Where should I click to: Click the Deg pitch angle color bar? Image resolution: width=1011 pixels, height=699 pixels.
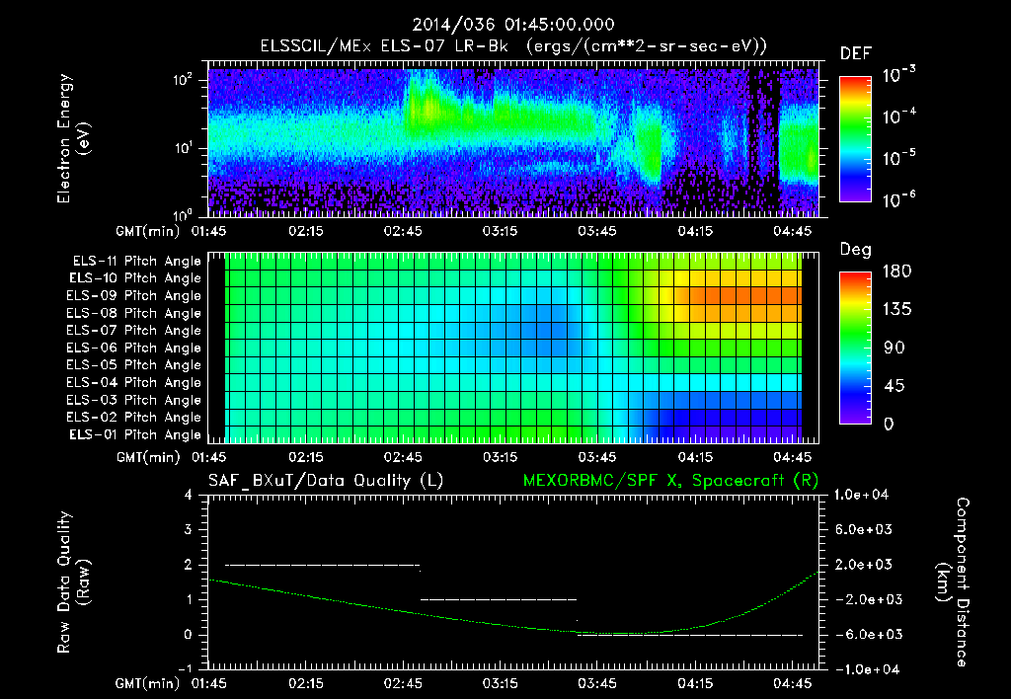(x=855, y=348)
